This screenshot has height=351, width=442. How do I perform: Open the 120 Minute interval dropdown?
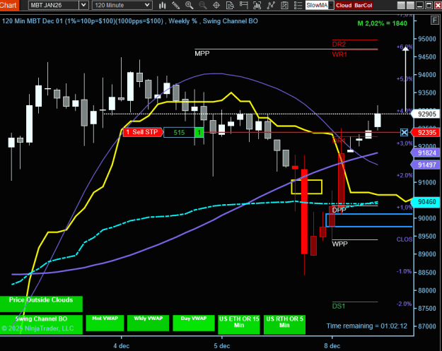(x=122, y=5)
